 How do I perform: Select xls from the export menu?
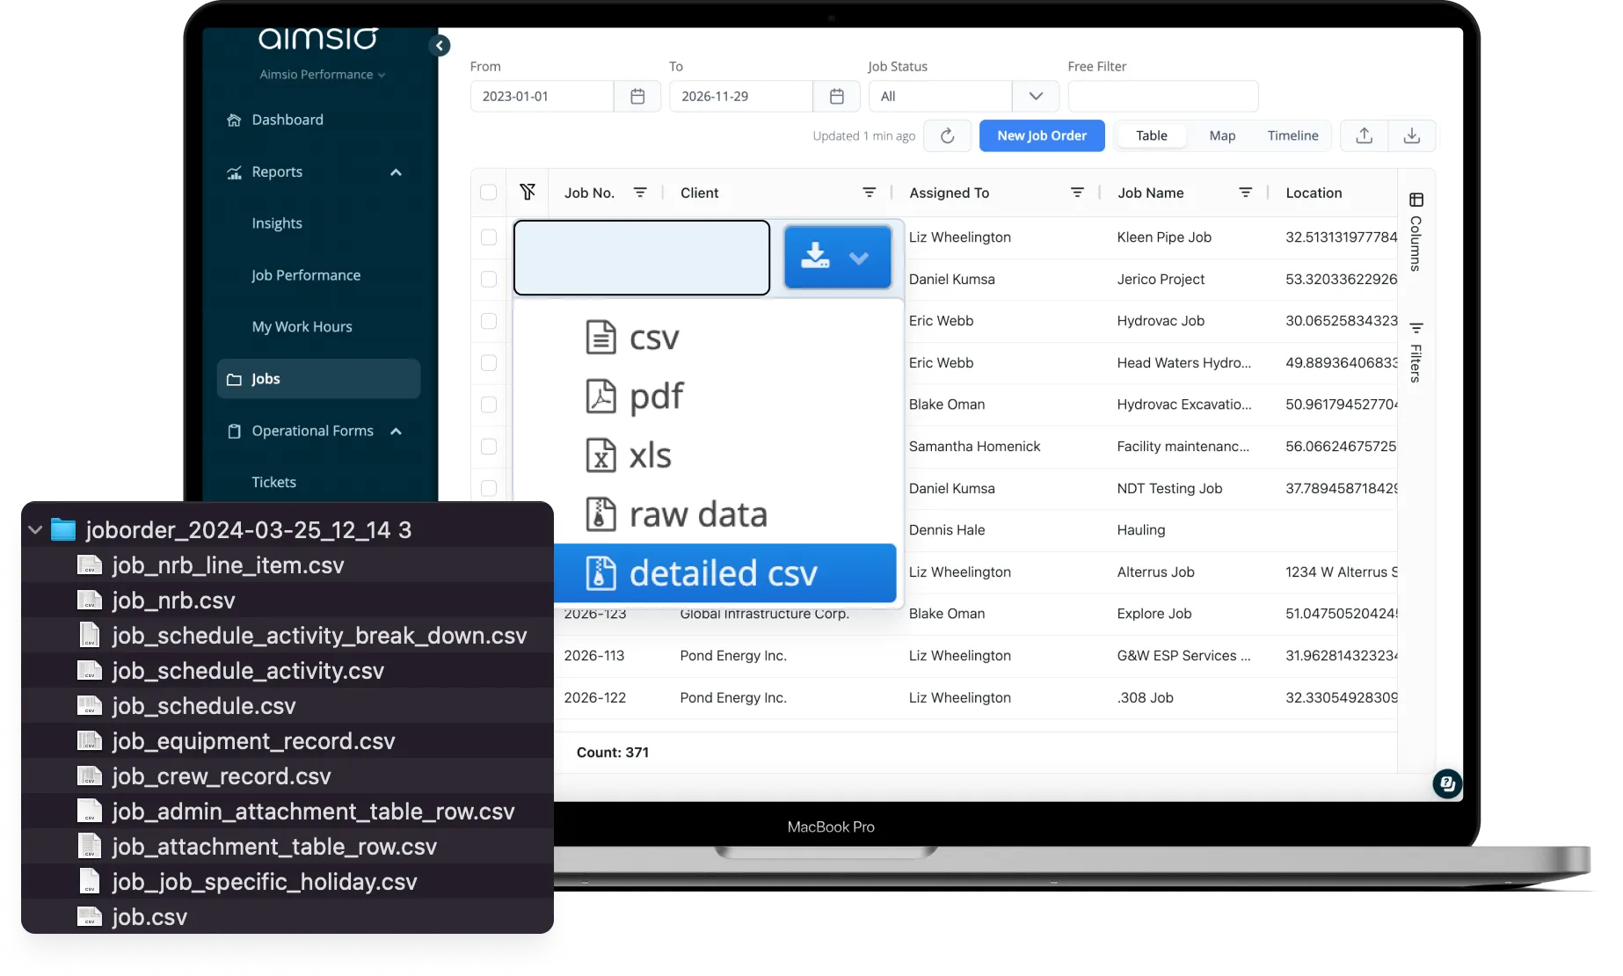coord(709,455)
